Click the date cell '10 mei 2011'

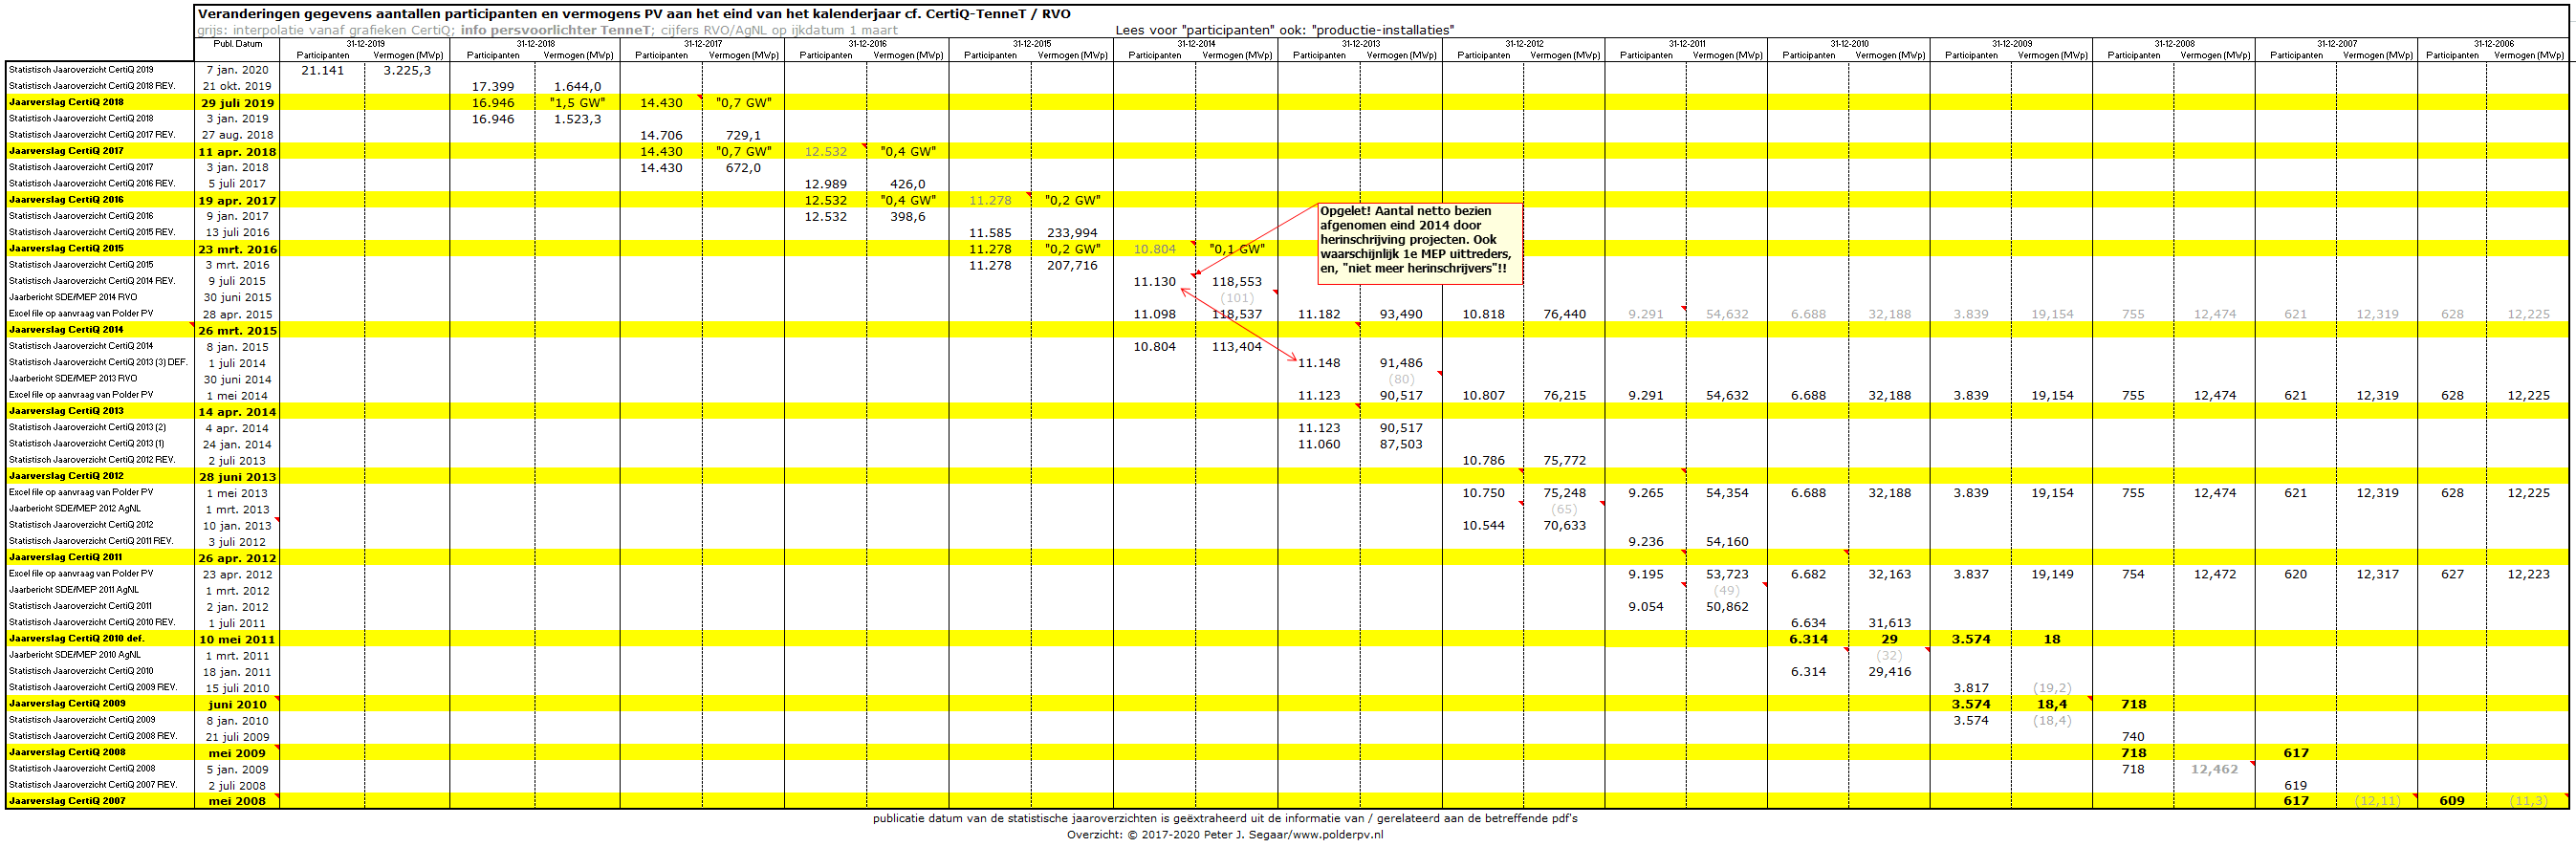click(237, 640)
